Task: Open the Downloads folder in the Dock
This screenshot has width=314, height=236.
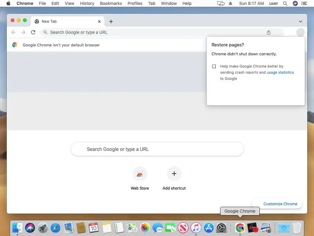Action: (x=284, y=228)
